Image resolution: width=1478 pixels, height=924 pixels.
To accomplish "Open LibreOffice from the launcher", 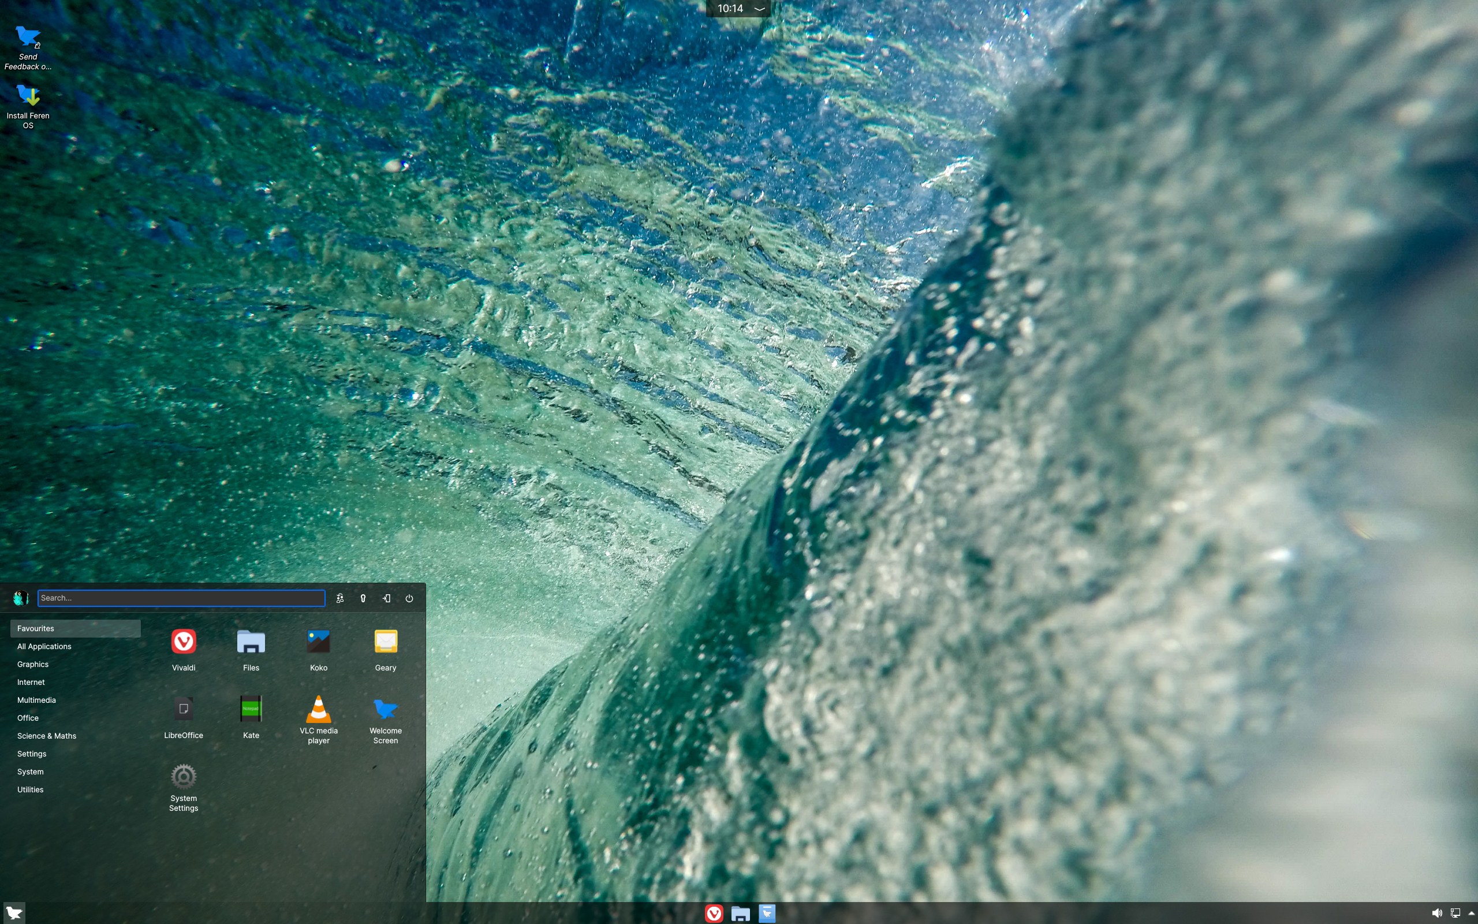I will [x=183, y=717].
